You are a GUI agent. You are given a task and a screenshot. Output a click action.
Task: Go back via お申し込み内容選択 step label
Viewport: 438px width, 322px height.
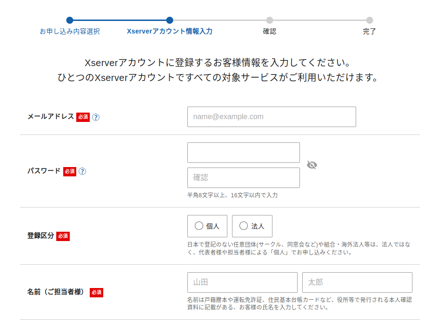pyautogui.click(x=70, y=32)
